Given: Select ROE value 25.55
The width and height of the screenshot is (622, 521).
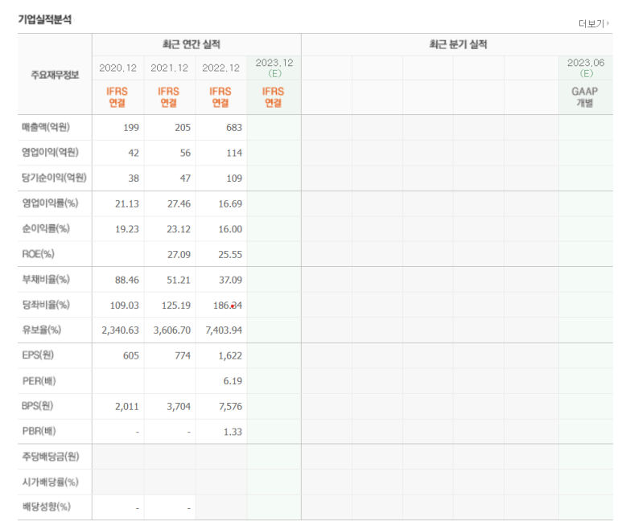Looking at the screenshot, I should pos(230,255).
